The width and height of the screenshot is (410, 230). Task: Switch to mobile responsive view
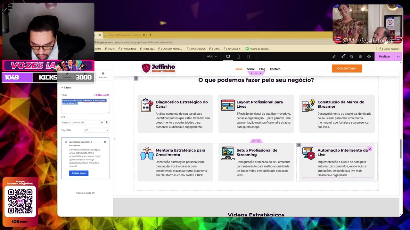click(x=249, y=57)
